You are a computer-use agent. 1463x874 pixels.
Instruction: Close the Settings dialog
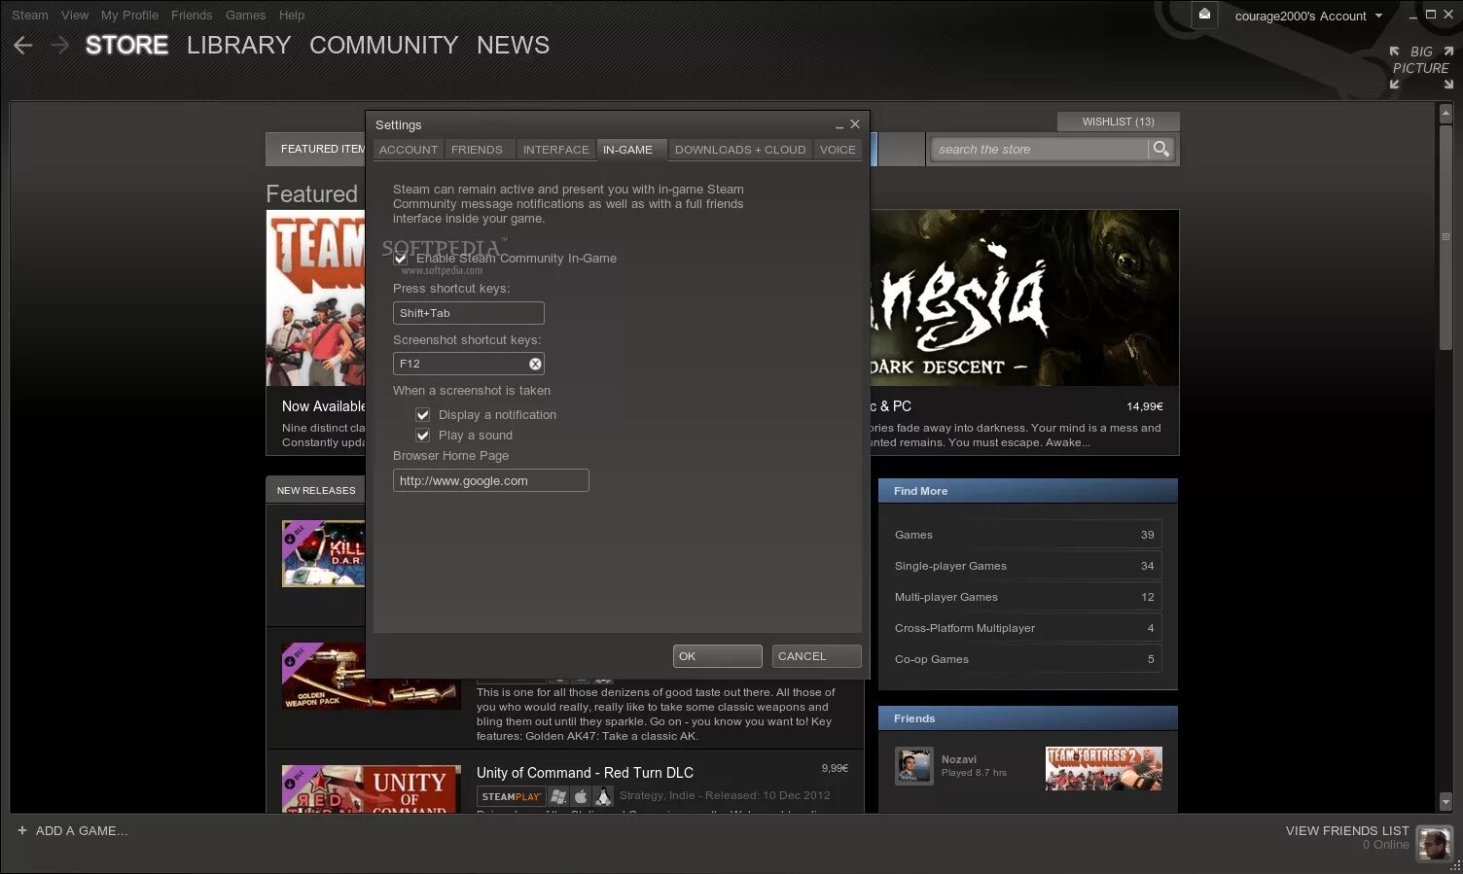click(x=855, y=124)
